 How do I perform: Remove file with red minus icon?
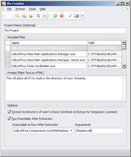pos(62,16)
